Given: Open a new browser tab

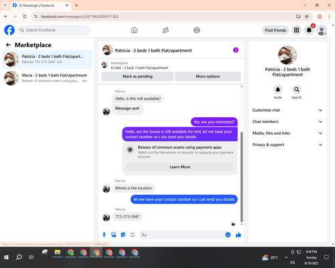Looking at the screenshot, I should [x=76, y=5].
